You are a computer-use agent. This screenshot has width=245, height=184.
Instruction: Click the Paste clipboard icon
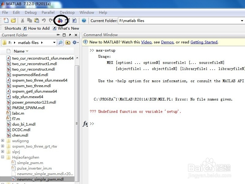[36, 20]
